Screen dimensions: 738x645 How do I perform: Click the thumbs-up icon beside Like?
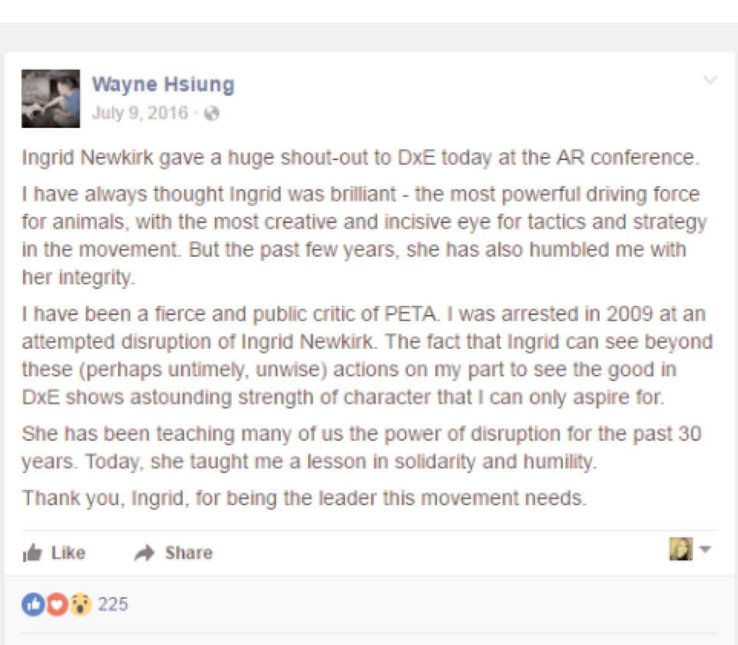pyautogui.click(x=32, y=553)
